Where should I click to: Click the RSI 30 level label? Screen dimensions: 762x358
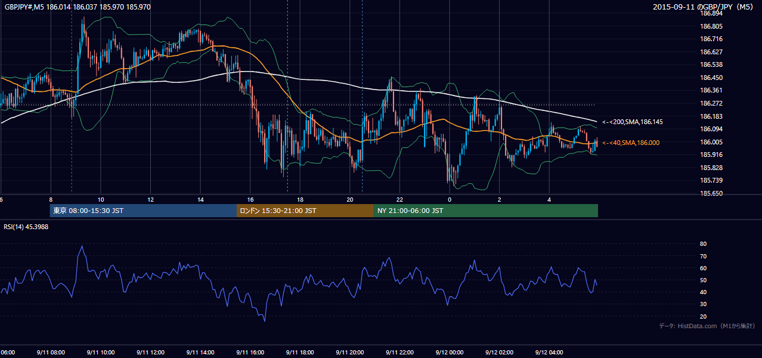click(703, 304)
